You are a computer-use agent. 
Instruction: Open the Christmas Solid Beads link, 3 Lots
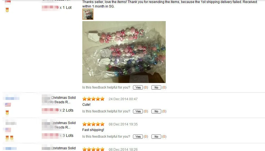point(59,125)
